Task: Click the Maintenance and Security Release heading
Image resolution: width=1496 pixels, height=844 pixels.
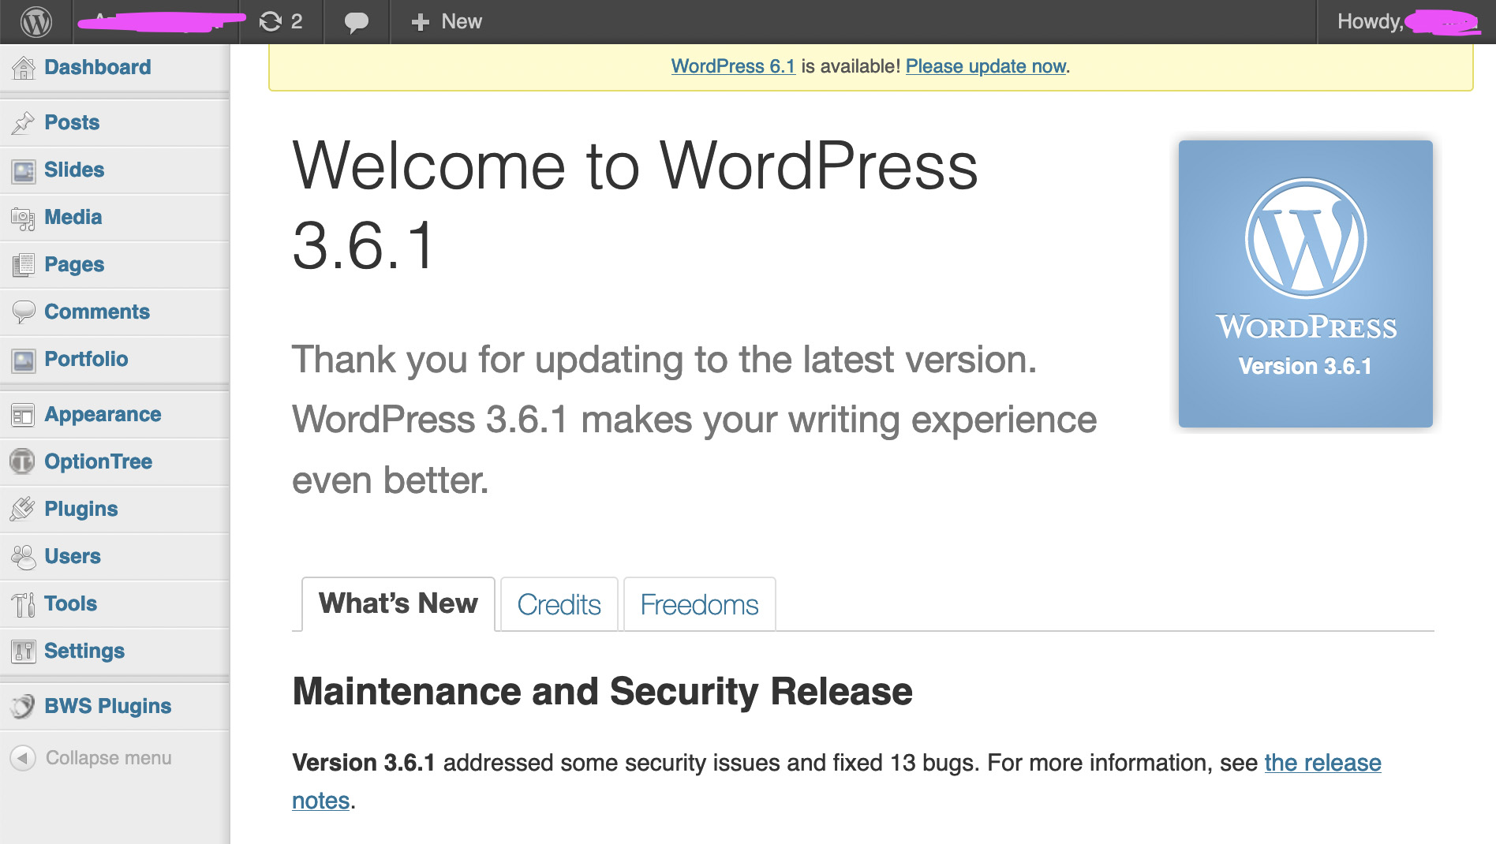Action: 603,692
